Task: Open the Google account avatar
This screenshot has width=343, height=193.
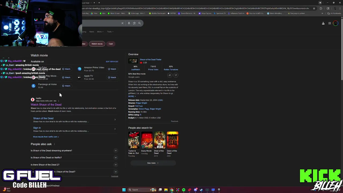Action: [x=335, y=23]
